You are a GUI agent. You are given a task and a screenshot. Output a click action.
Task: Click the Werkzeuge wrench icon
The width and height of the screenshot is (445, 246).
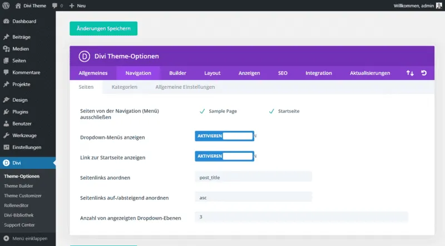[6, 135]
